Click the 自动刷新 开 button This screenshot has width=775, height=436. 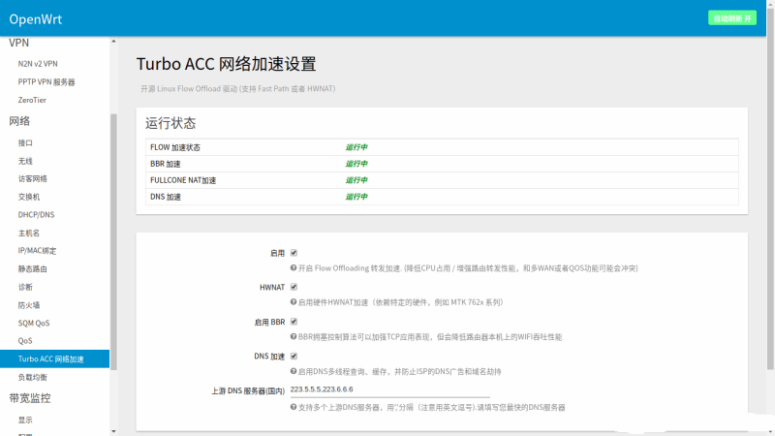733,17
